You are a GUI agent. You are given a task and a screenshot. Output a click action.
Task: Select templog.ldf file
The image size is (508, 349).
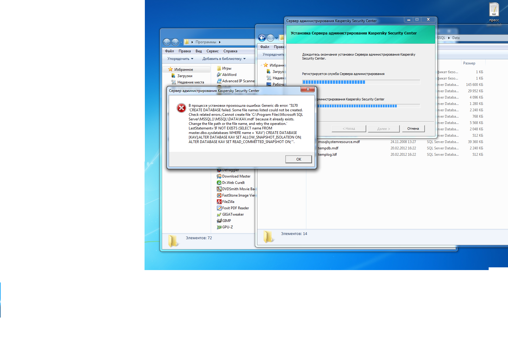327,155
